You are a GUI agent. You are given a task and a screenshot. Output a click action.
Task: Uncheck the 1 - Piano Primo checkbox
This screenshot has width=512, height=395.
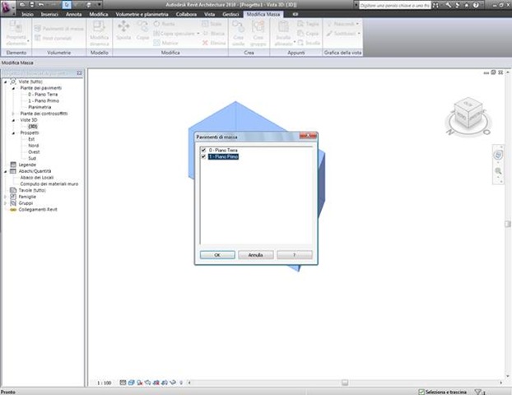click(203, 156)
